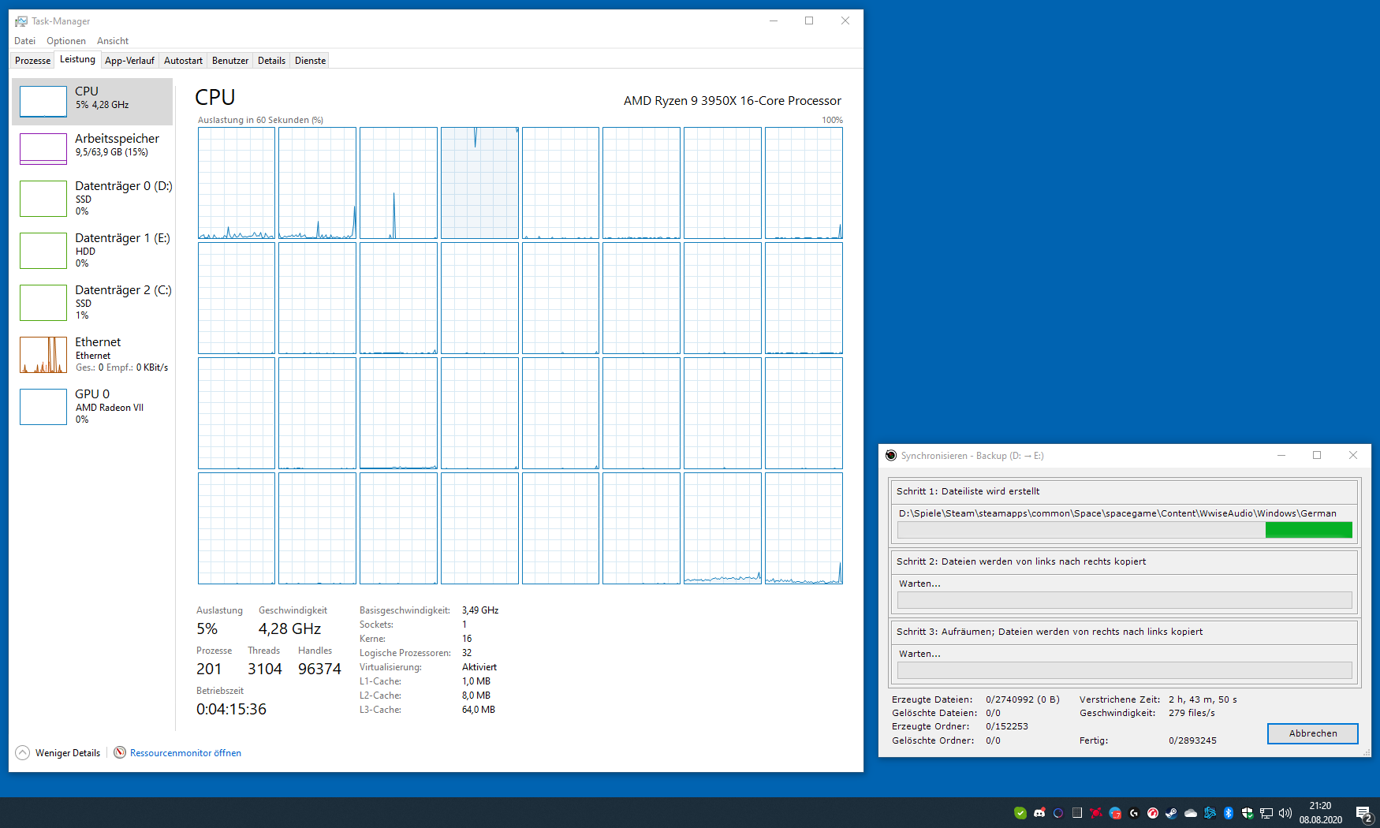Click the Geschwindigkeit 279 files/s value
This screenshot has width=1380, height=828.
click(1192, 713)
